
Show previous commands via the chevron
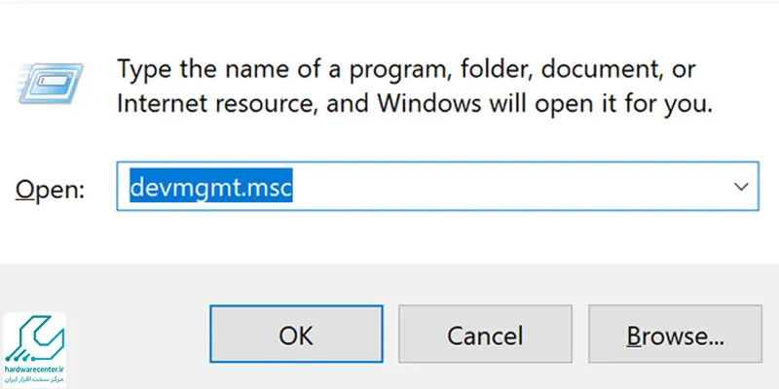tap(741, 187)
